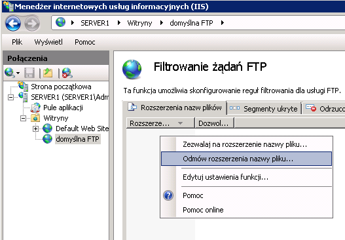This screenshot has height=240, width=345.
Task: Select domyślna FTP in the connections tree
Action: [78, 139]
